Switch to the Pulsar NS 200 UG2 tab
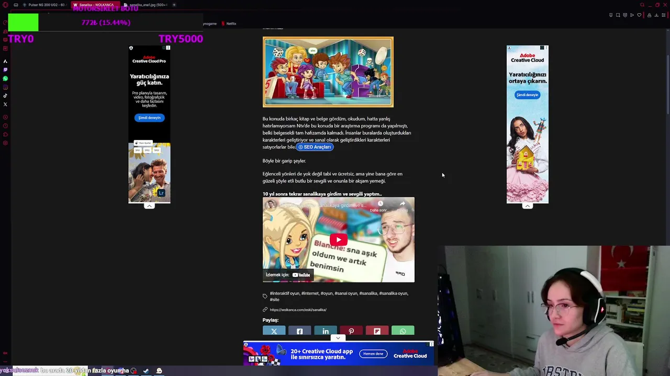 click(x=44, y=5)
